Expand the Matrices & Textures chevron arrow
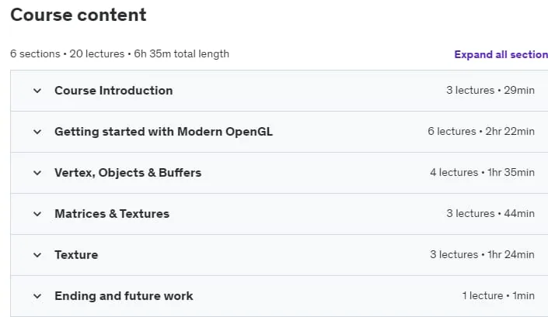Screen dimensions: 548x317 point(37,214)
